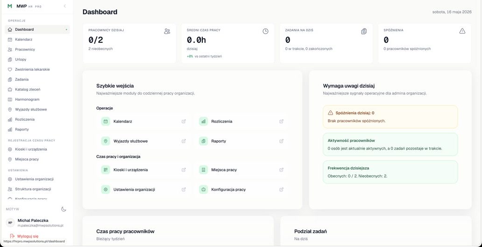The image size is (482, 247).
Task: Click the green icon of Konfiguracja pracy tile
Action: pyautogui.click(x=204, y=190)
